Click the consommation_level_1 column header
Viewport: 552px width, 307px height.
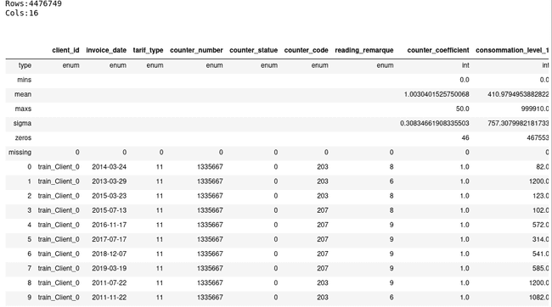(x=512, y=50)
